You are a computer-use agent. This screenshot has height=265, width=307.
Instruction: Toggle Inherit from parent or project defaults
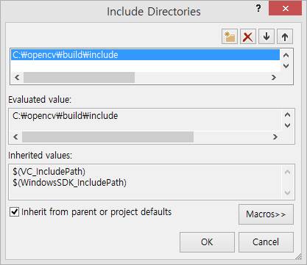point(14,211)
